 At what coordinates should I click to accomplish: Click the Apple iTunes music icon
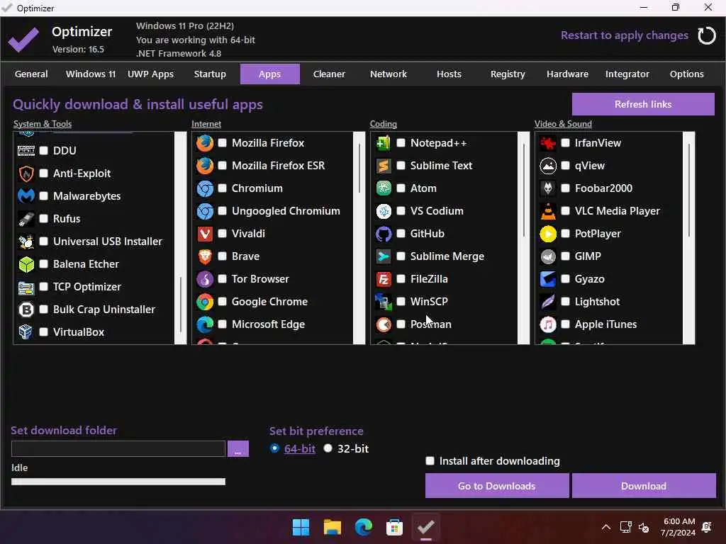[548, 324]
